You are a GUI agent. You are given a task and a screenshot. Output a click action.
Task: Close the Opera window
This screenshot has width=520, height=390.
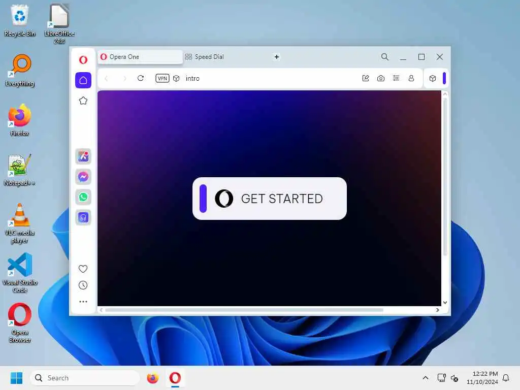pos(439,57)
